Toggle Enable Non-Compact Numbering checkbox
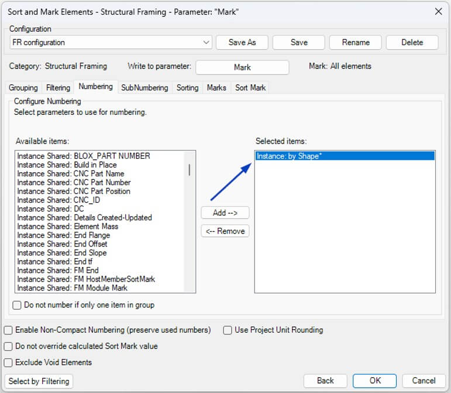 coord(8,330)
